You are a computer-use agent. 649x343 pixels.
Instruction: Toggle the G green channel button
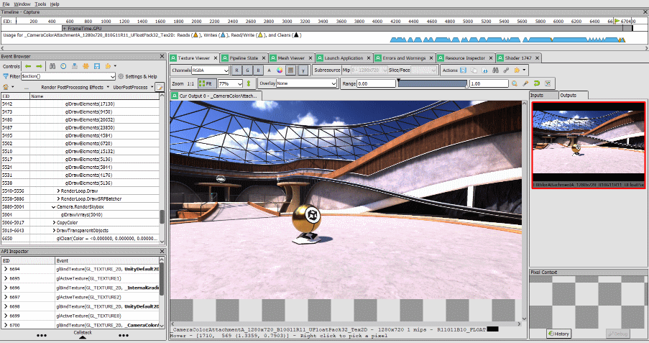(x=247, y=70)
